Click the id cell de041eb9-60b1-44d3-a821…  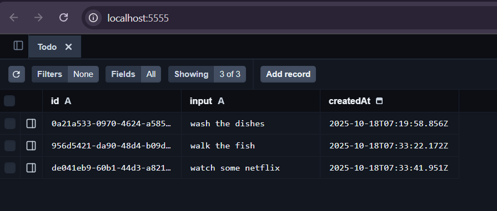(112, 168)
